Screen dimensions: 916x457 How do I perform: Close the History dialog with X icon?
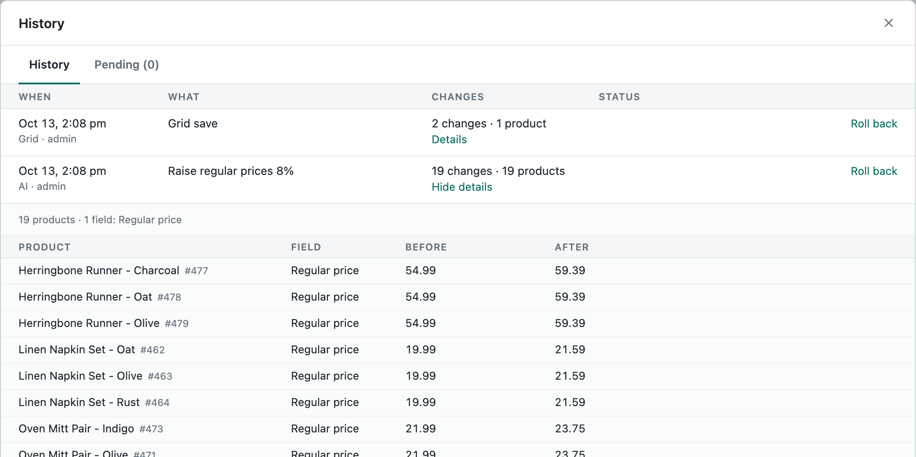(x=888, y=23)
